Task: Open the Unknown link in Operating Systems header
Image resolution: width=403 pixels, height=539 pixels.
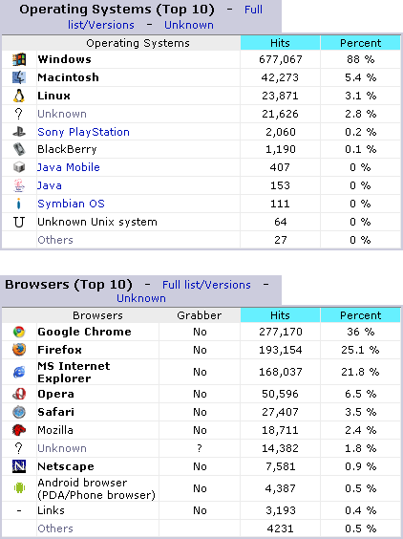Action: coord(189,25)
